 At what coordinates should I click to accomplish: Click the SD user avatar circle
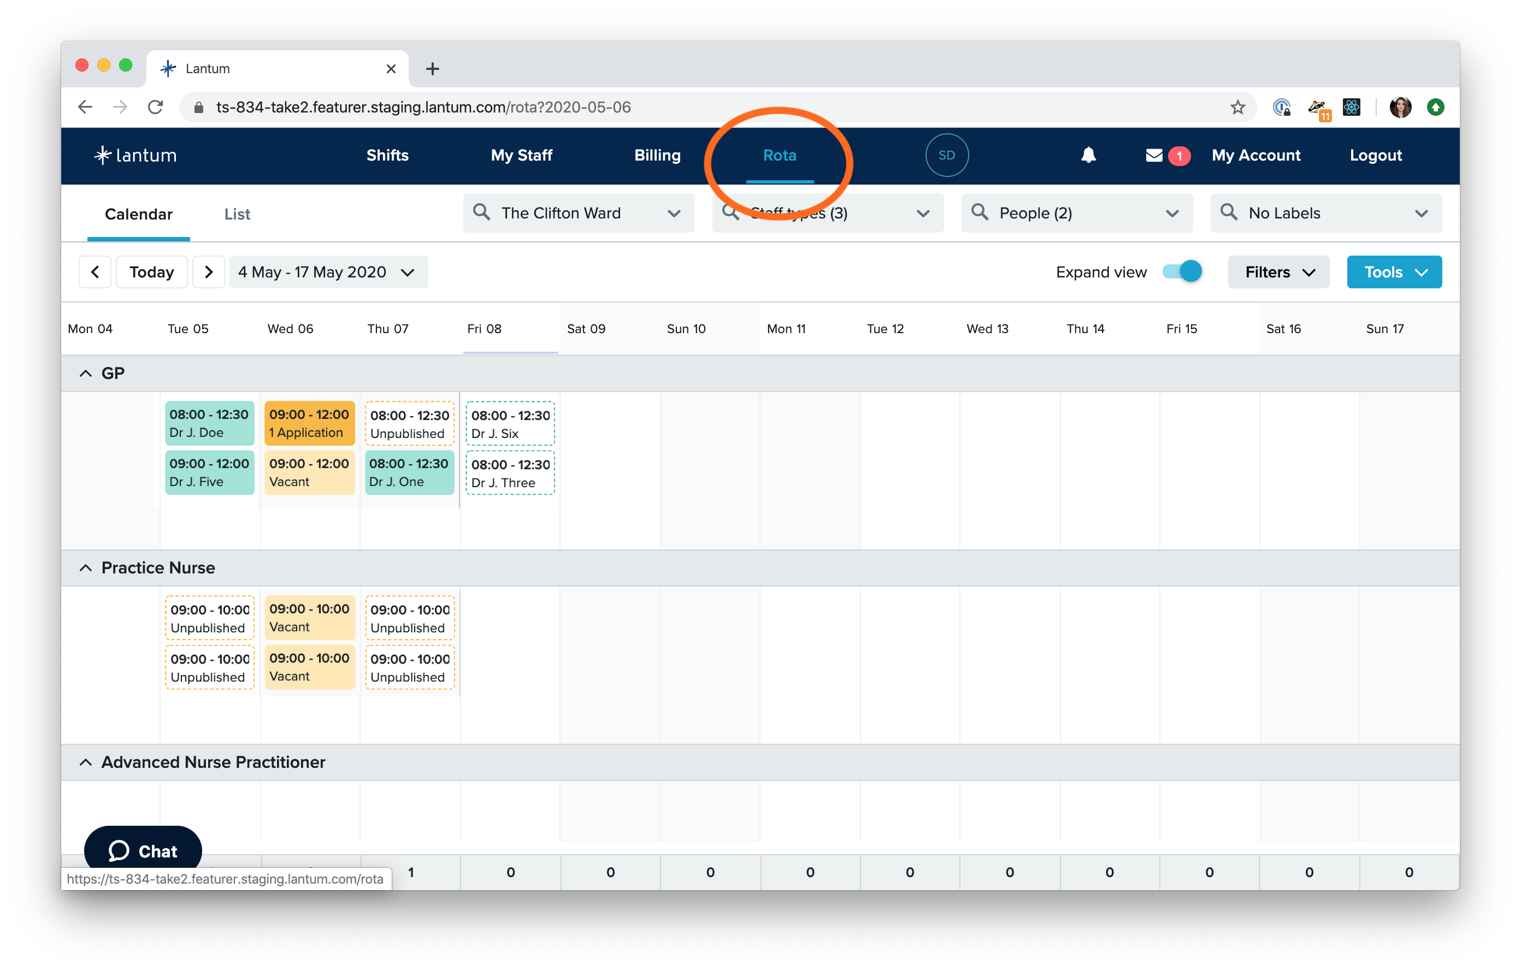tap(946, 155)
